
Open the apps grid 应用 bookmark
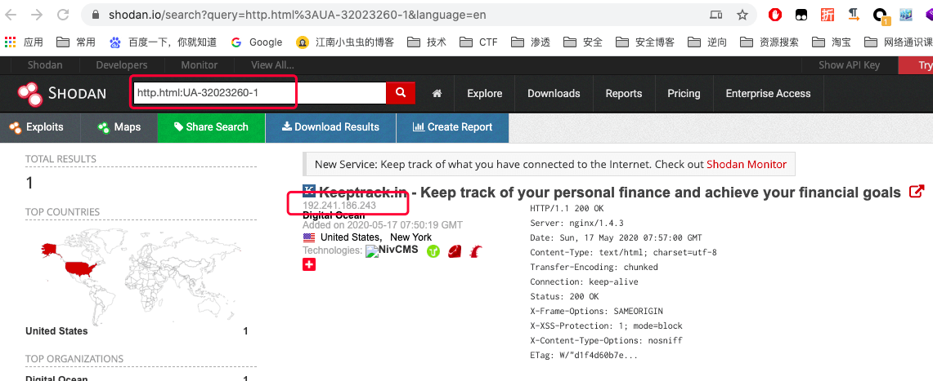(24, 42)
